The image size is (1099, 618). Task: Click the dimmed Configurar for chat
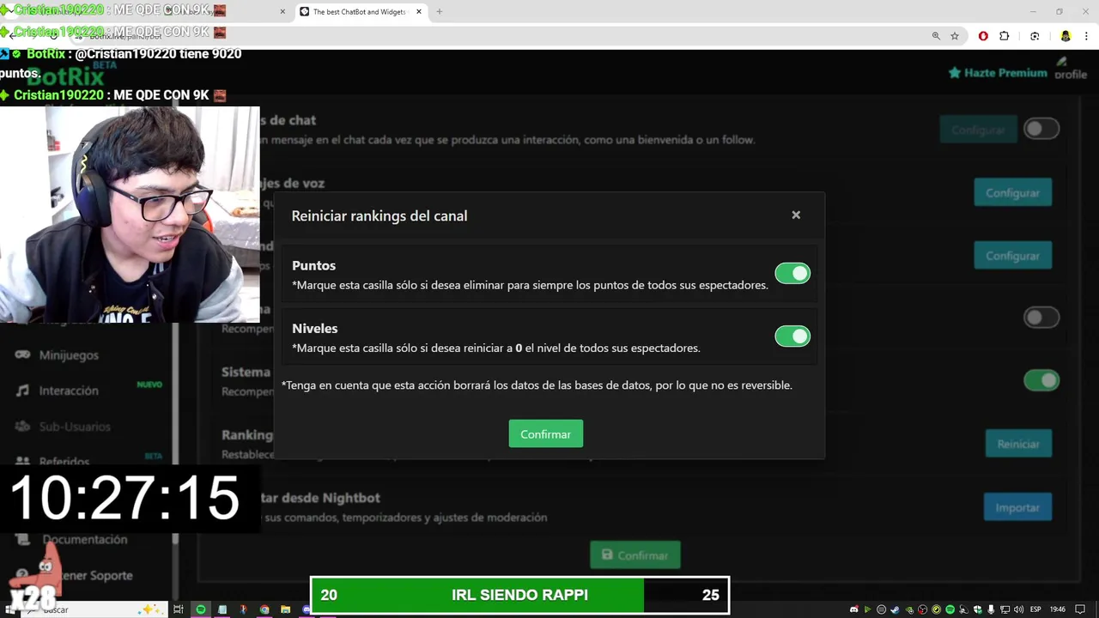(x=978, y=130)
